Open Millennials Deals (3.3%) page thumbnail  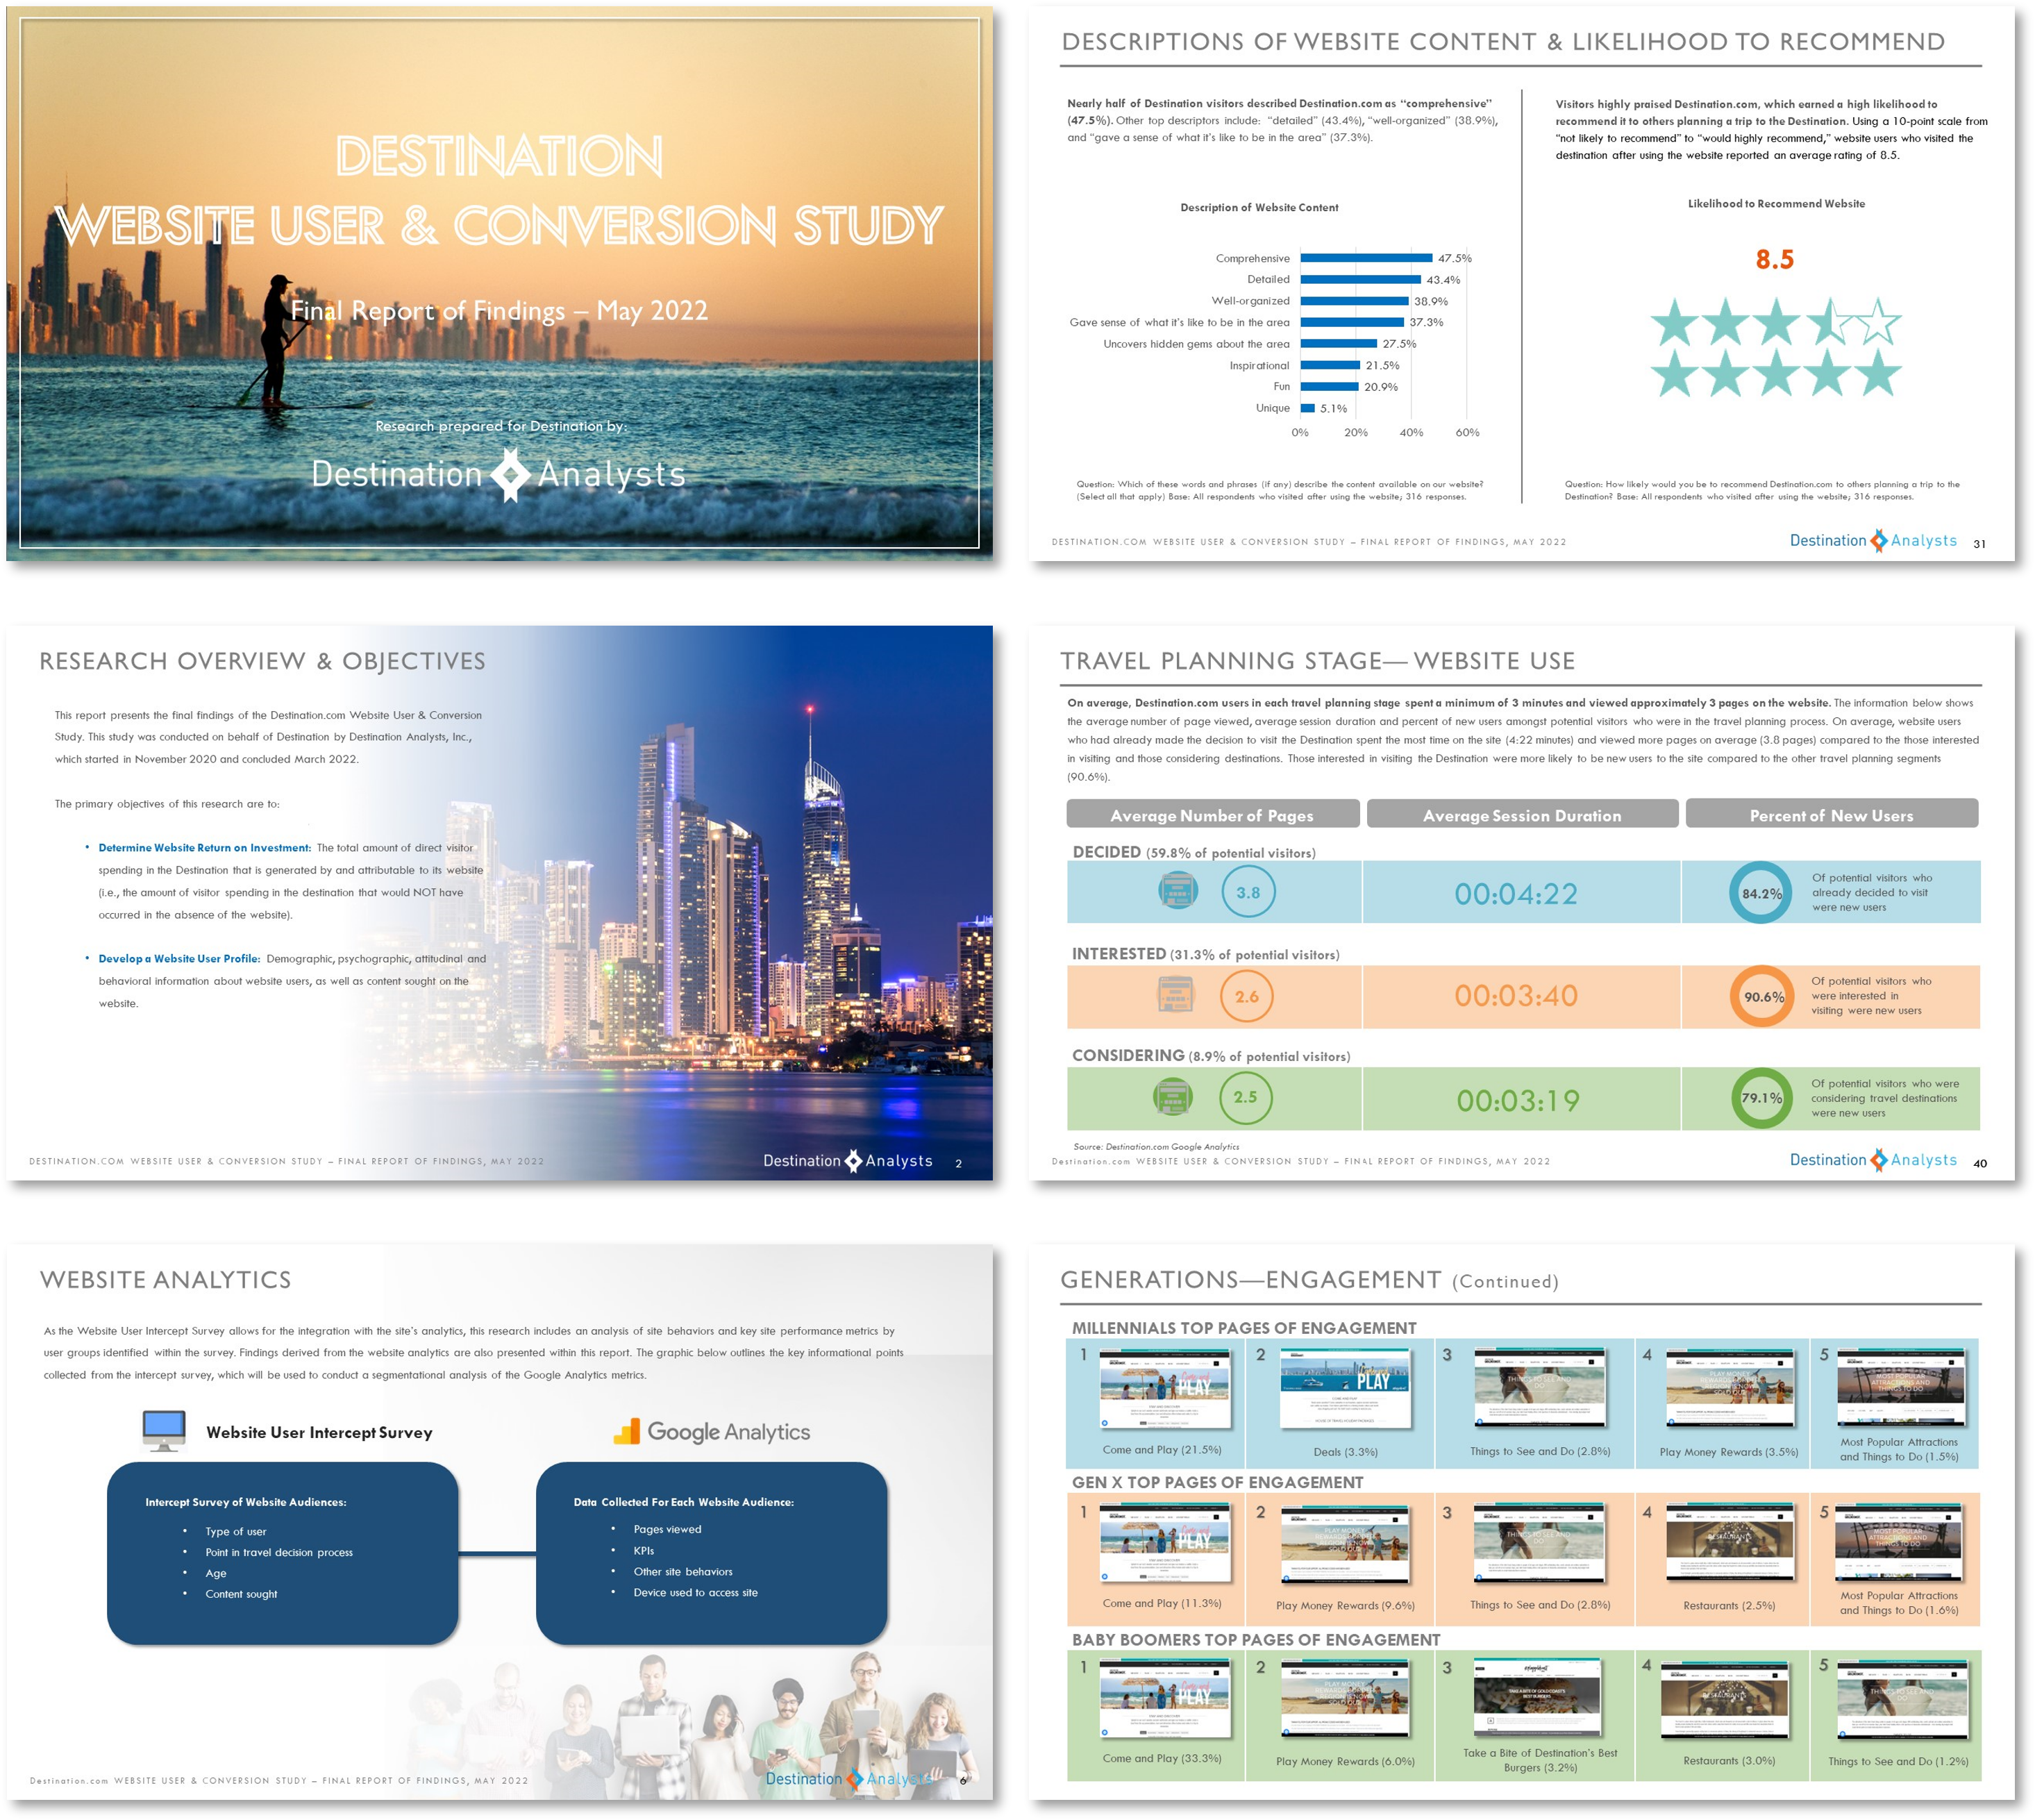pyautogui.click(x=1345, y=1389)
